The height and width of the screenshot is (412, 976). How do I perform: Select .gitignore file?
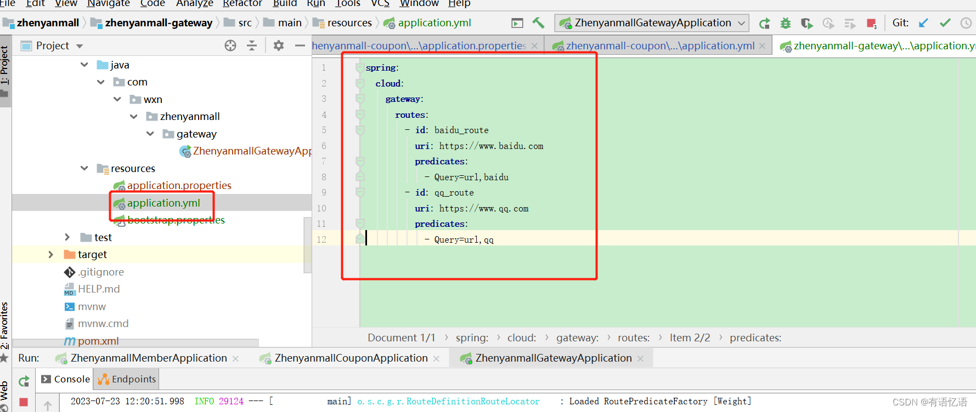tap(101, 272)
